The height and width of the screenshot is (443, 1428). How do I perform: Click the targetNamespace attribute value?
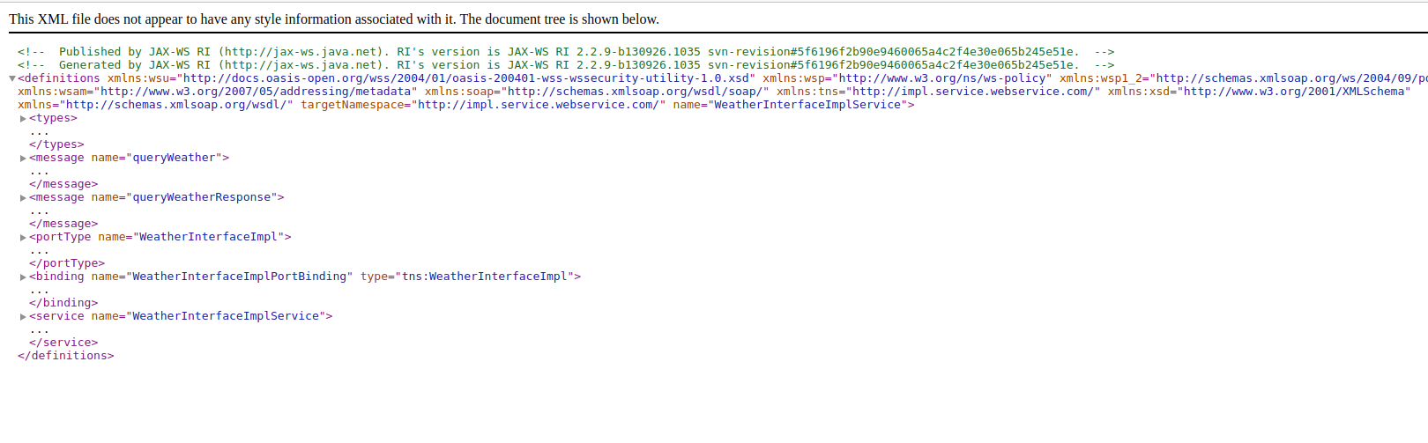click(x=539, y=105)
